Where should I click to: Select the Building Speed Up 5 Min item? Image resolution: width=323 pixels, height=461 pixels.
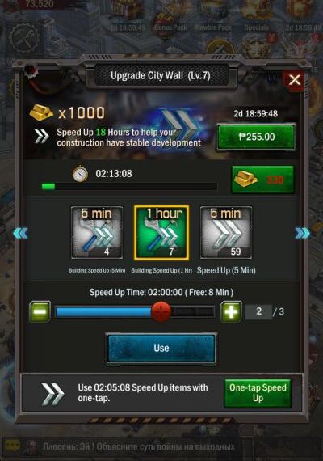(x=97, y=233)
